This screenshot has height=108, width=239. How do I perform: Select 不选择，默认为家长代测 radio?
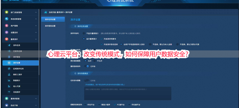pyautogui.click(x=177, y=44)
